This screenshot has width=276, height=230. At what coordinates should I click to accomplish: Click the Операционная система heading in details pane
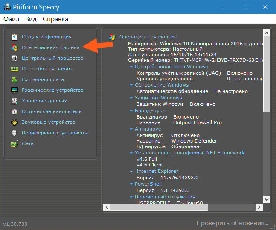tap(148, 37)
